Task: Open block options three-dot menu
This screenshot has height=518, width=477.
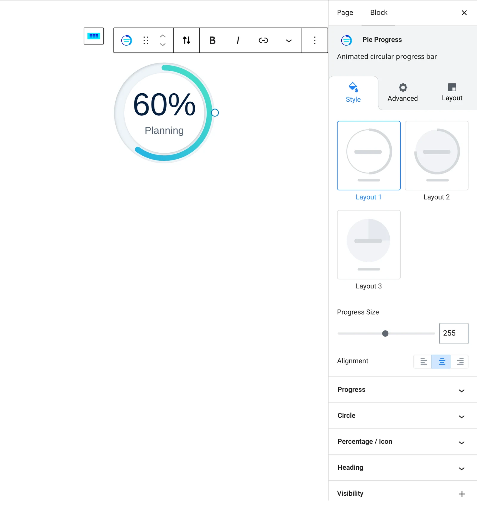Action: tap(315, 40)
